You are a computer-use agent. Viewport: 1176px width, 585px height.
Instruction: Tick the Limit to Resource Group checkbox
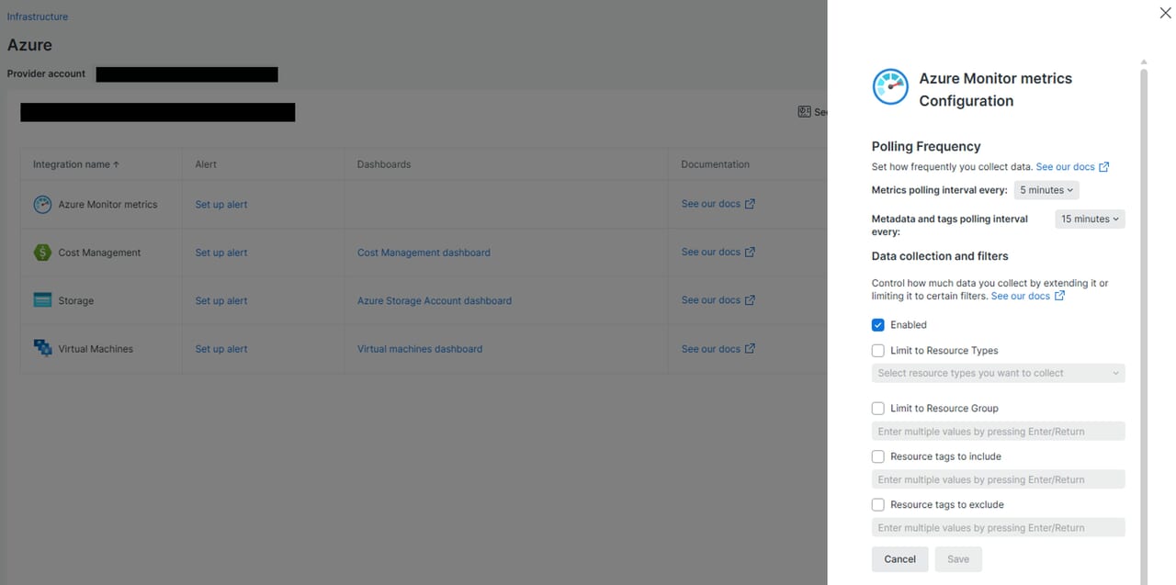point(878,409)
